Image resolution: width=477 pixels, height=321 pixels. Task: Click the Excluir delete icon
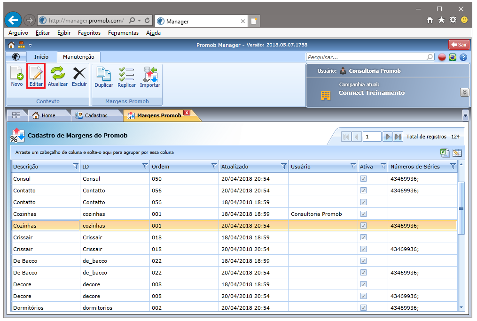pyautogui.click(x=79, y=73)
